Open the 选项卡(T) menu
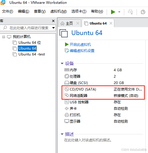The image size is (148, 153). (x=79, y=11)
